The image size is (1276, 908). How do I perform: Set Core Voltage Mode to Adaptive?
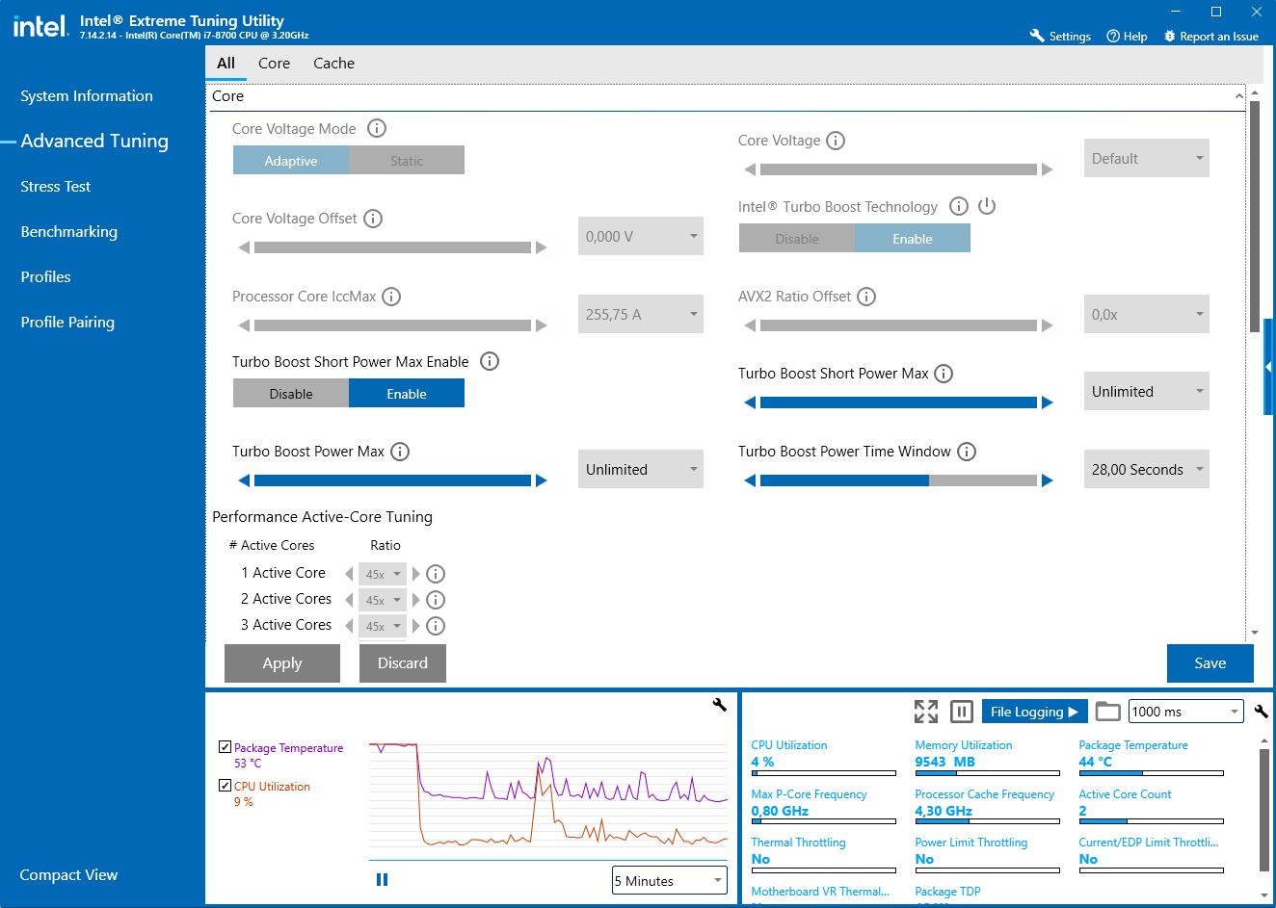pyautogui.click(x=291, y=160)
